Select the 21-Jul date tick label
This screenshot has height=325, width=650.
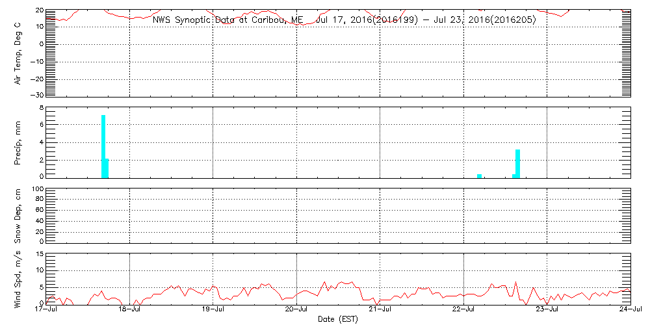click(380, 311)
